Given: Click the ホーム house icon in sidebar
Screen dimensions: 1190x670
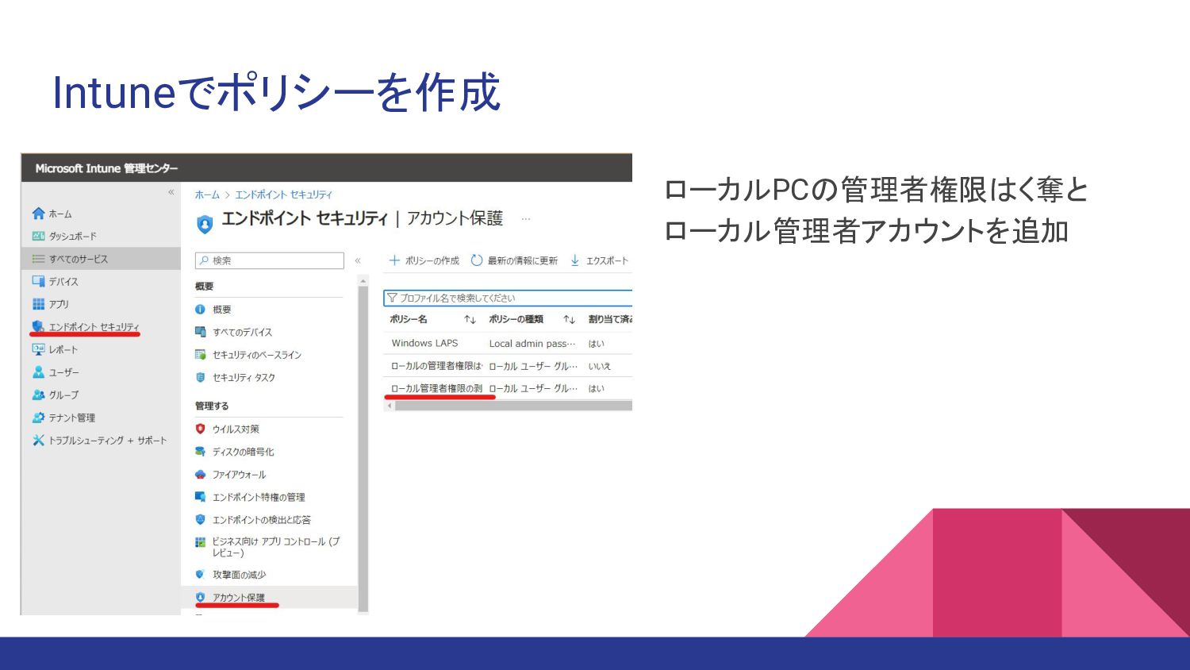Looking at the screenshot, I should tap(38, 214).
